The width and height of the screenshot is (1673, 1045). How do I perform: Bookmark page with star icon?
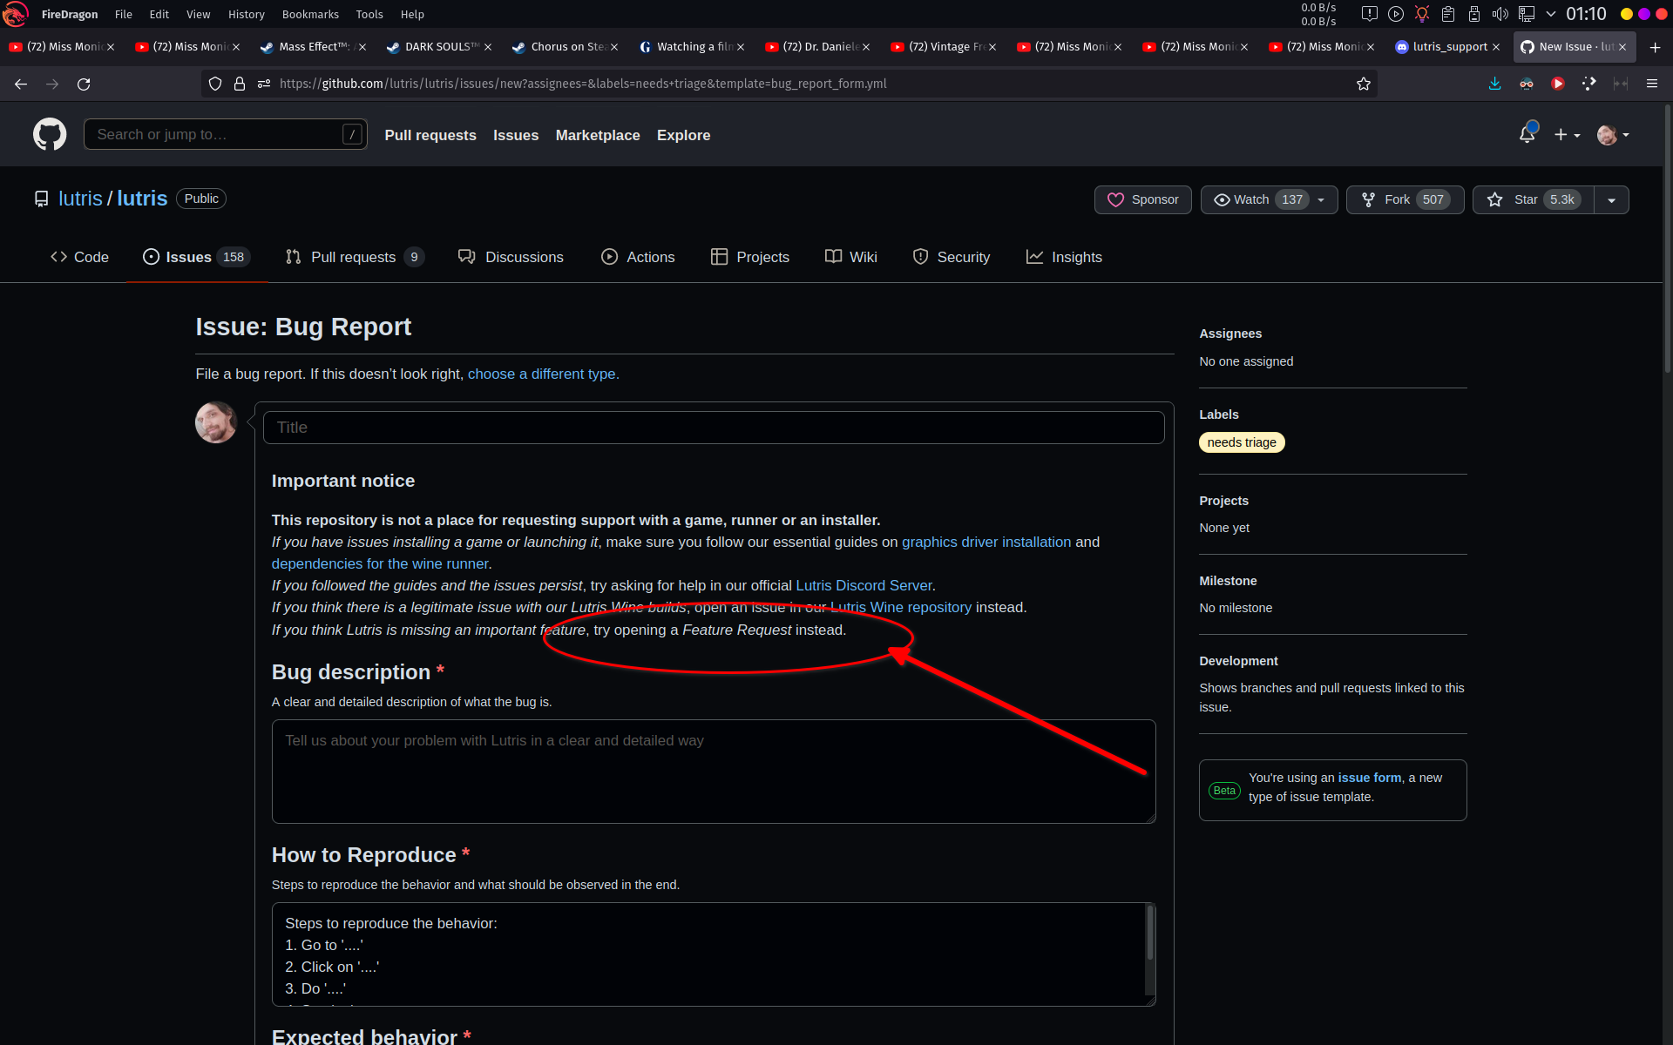coord(1364,84)
